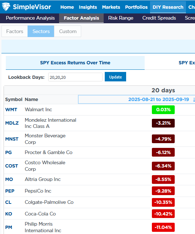Open the MO symbol link
Viewport: 195px width, 234px height.
[9, 179]
